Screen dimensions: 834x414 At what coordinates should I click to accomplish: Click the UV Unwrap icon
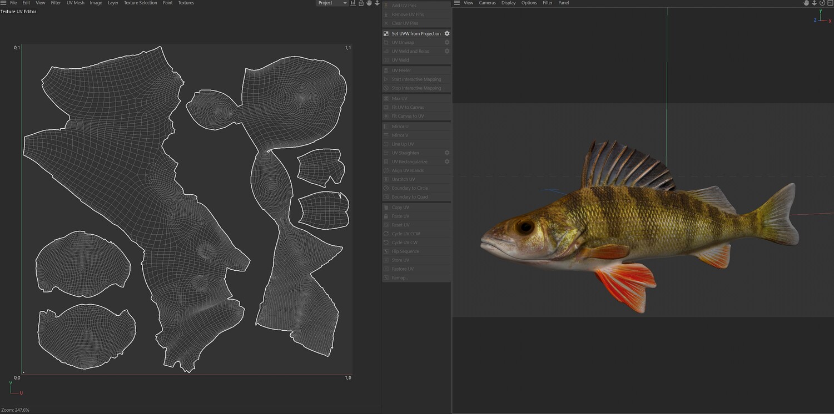386,43
